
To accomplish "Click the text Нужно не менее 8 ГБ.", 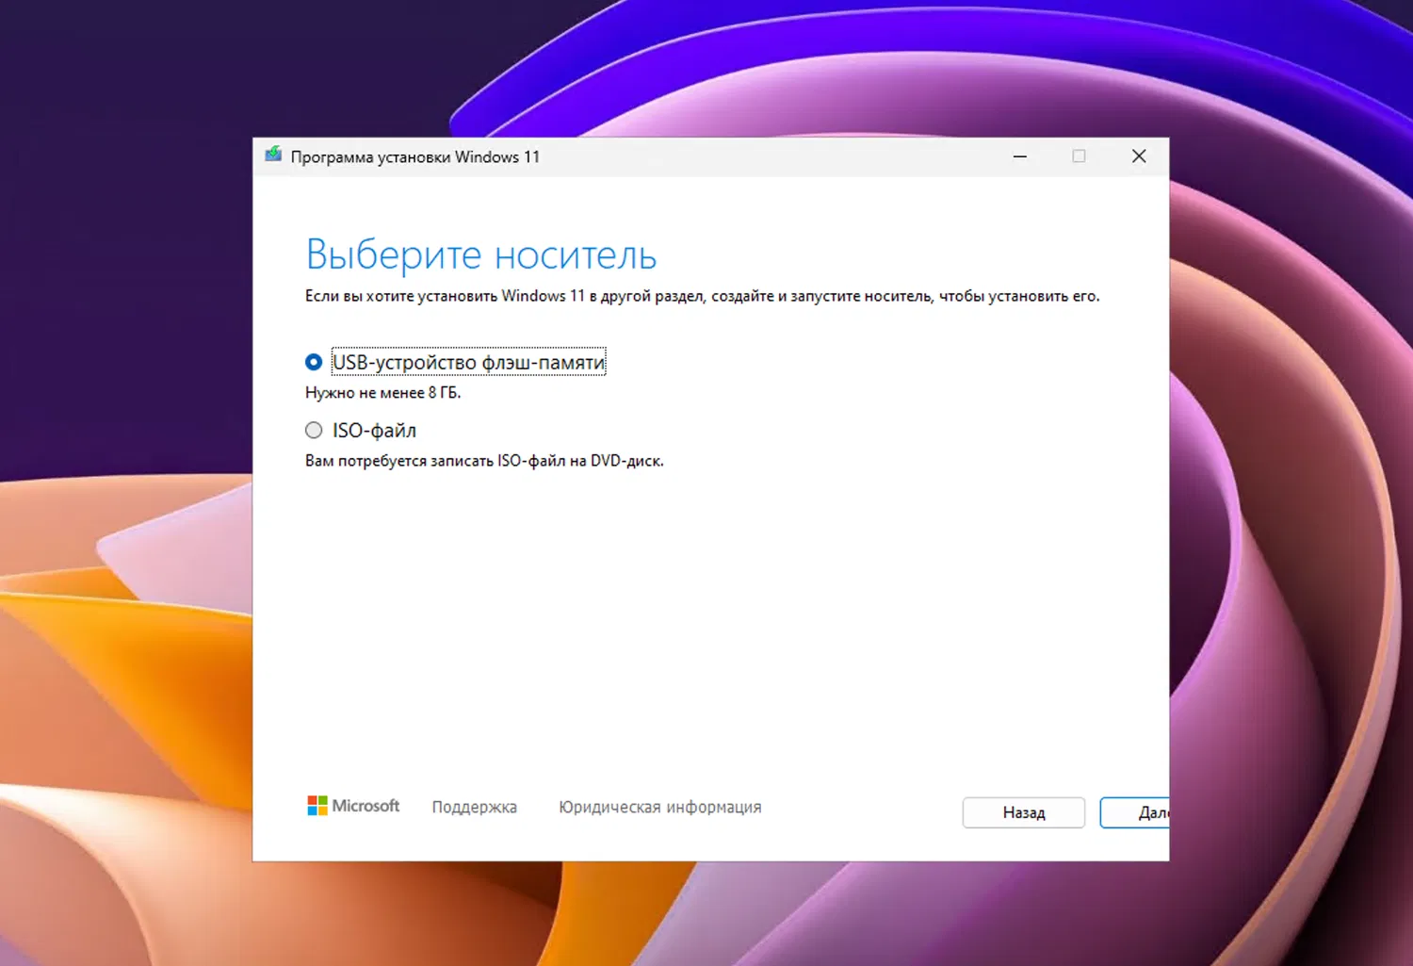I will coord(382,393).
